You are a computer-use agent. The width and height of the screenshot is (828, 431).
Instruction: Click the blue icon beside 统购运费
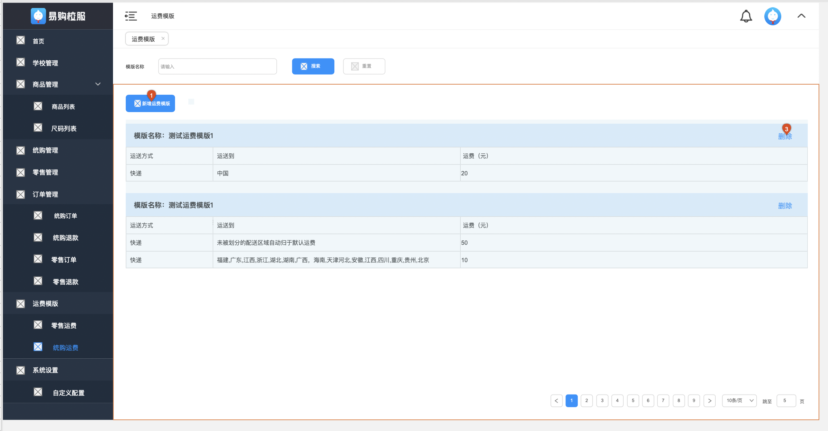pyautogui.click(x=38, y=347)
